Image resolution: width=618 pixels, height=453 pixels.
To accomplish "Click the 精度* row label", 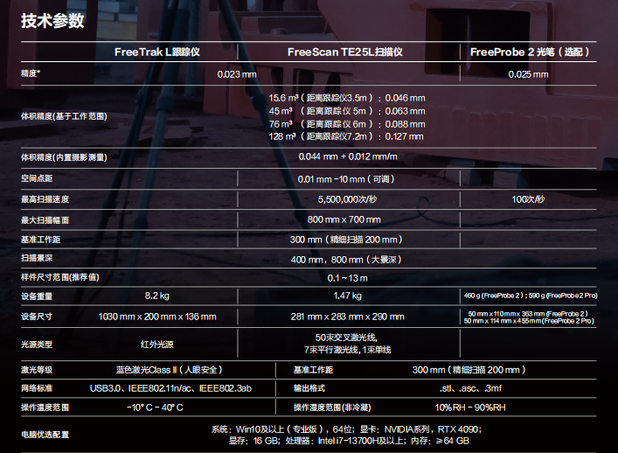I will click(31, 74).
